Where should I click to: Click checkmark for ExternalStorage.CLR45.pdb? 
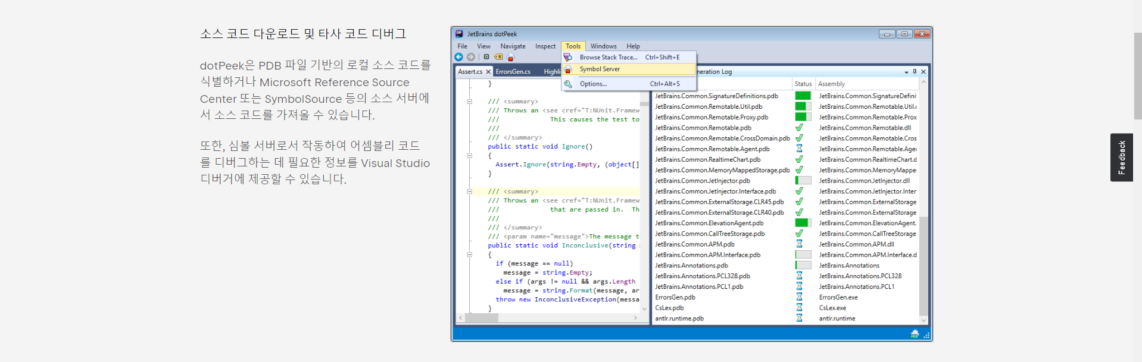[x=799, y=202]
